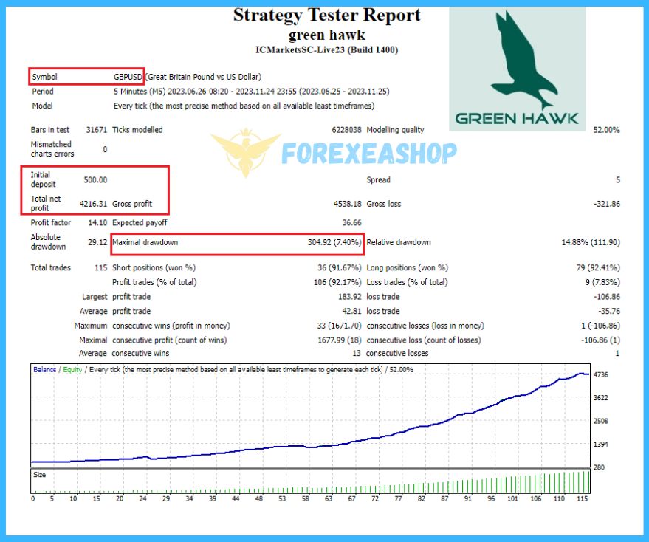Click the Spread value '5'
The height and width of the screenshot is (542, 649).
tap(617, 179)
